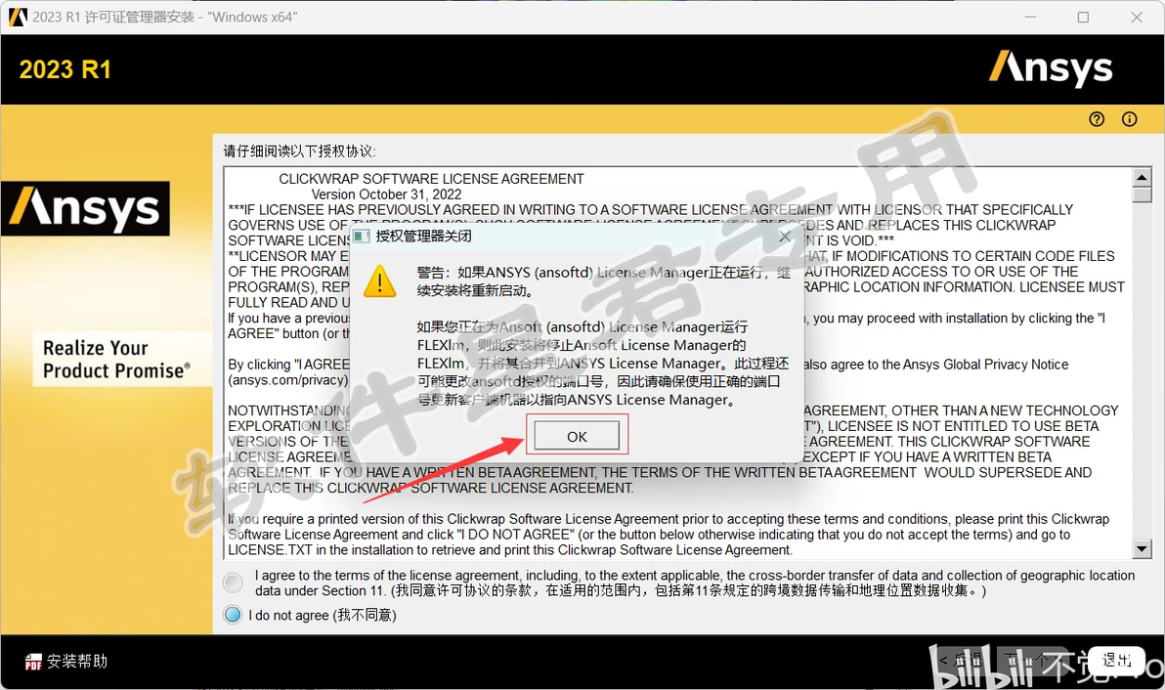Viewport: 1165px width, 690px height.
Task: Click the 'CLICKWRAP SOFTWARE LICENSE AGREEMENT' heading
Action: pos(431,179)
